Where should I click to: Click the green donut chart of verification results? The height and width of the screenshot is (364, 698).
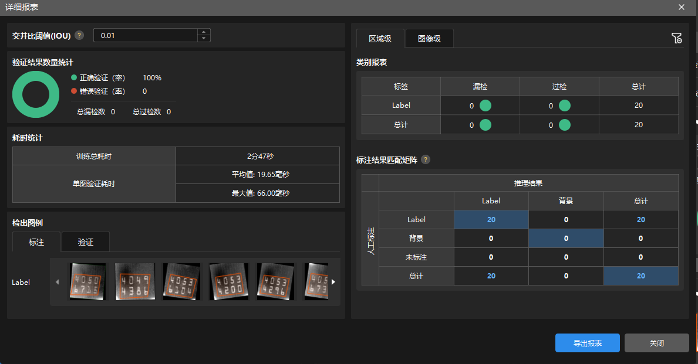(x=36, y=94)
